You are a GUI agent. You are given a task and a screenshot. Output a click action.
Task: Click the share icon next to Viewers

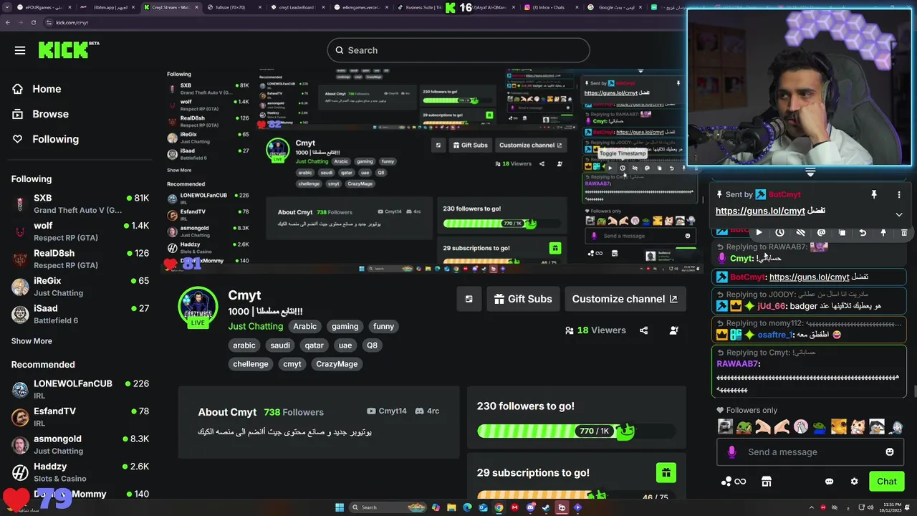point(643,330)
